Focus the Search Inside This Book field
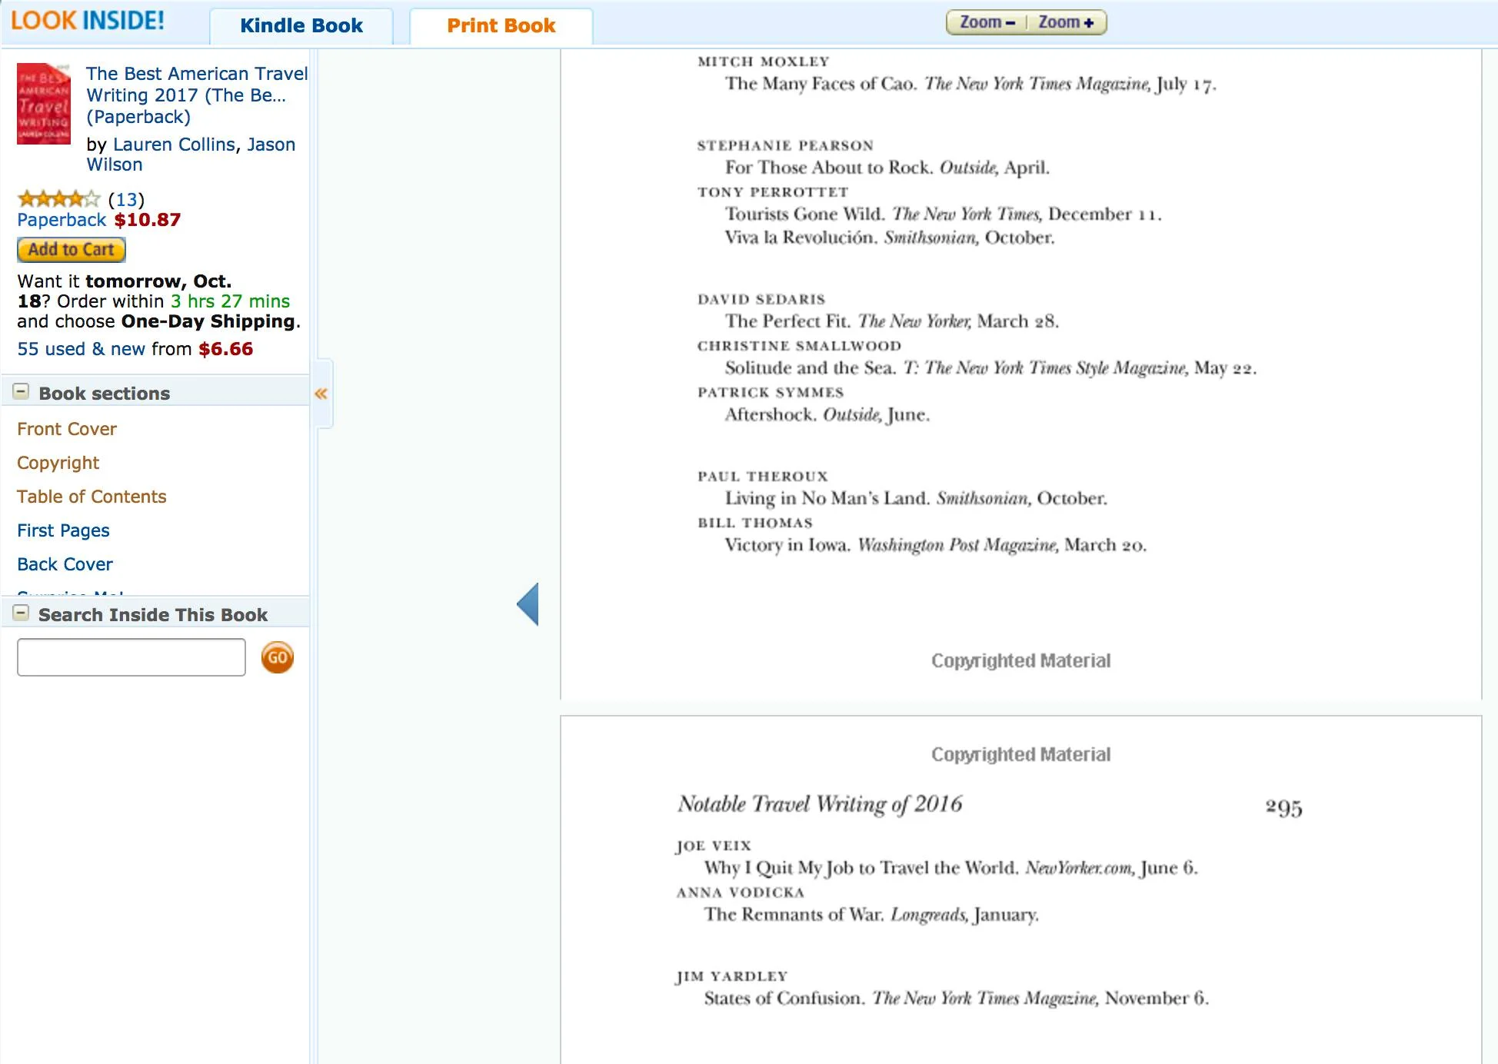Screen dimensions: 1498x1064 tap(131, 657)
